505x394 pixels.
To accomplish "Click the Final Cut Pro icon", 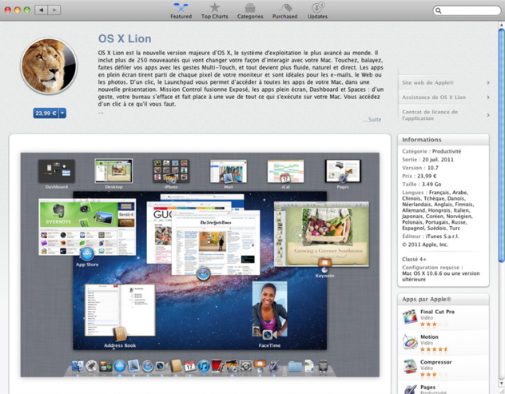I will tap(410, 316).
